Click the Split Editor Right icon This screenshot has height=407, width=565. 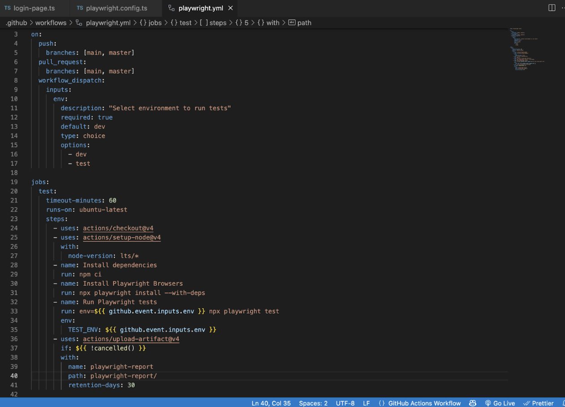point(552,8)
